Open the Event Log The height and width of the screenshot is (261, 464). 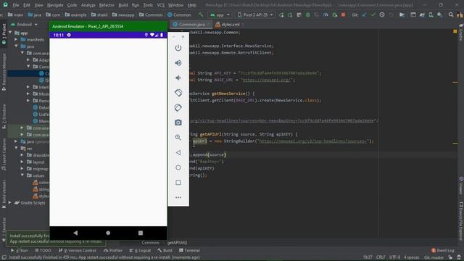point(443,250)
